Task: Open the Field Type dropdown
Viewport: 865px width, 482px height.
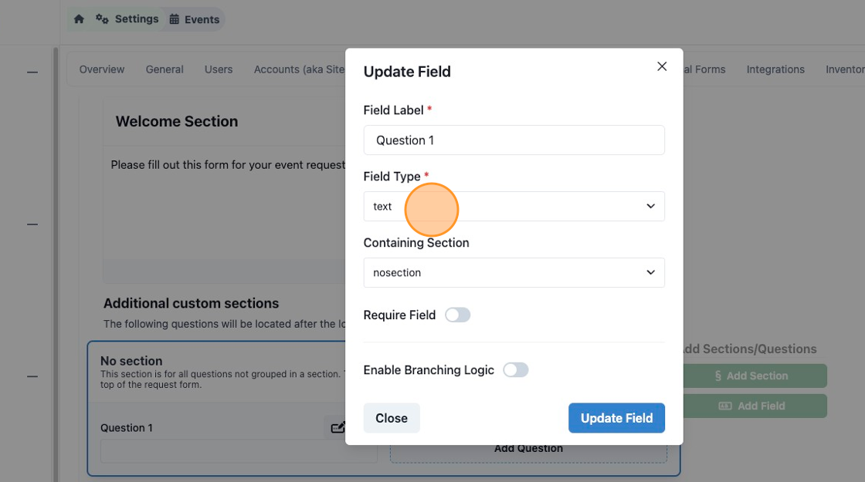Action: point(514,206)
